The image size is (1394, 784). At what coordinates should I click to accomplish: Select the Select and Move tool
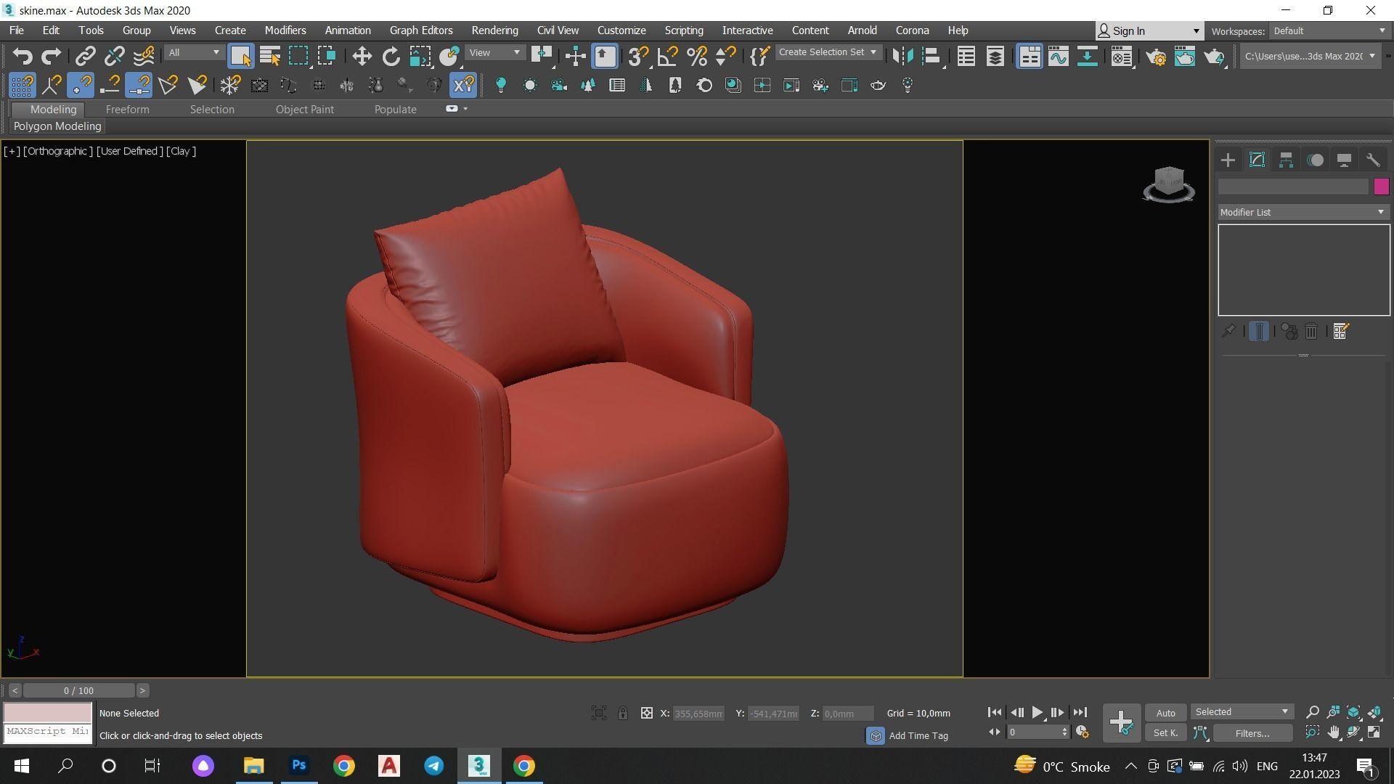(x=362, y=56)
